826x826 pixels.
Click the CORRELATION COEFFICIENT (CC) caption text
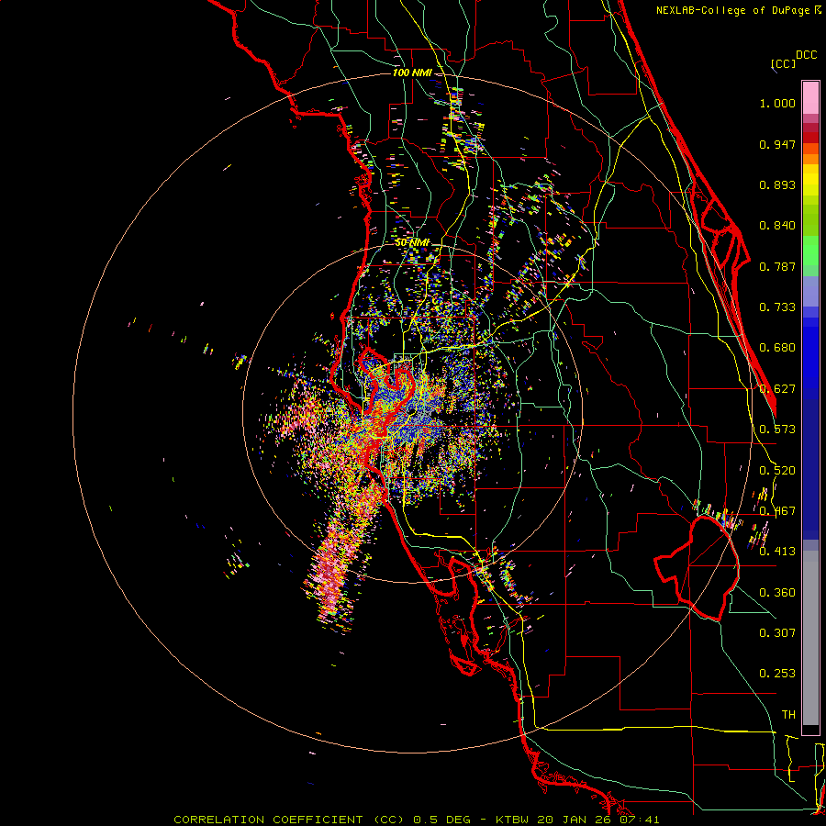tap(289, 820)
